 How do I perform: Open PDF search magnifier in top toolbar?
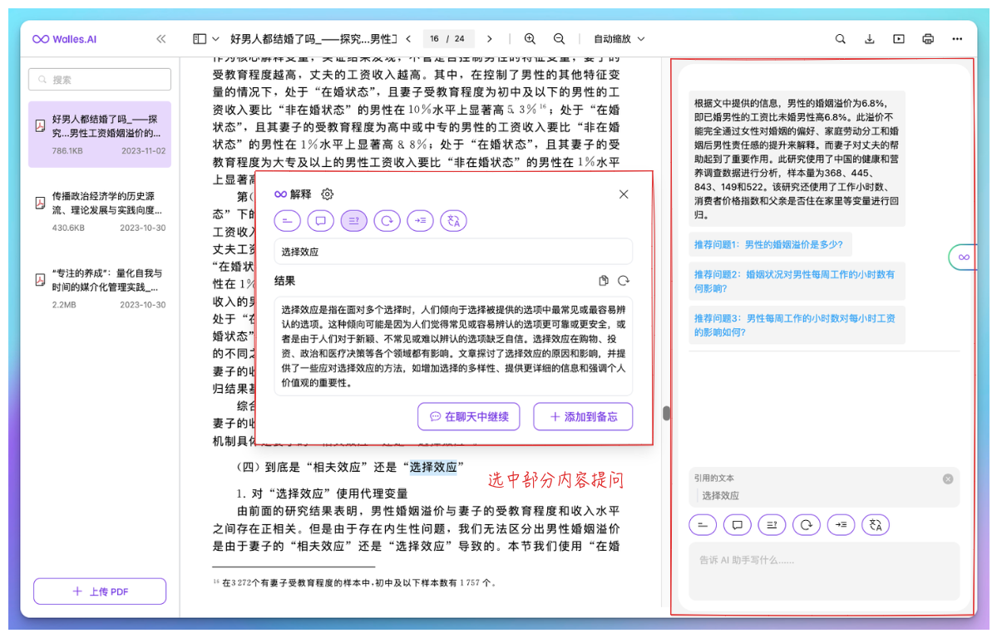[x=840, y=39]
